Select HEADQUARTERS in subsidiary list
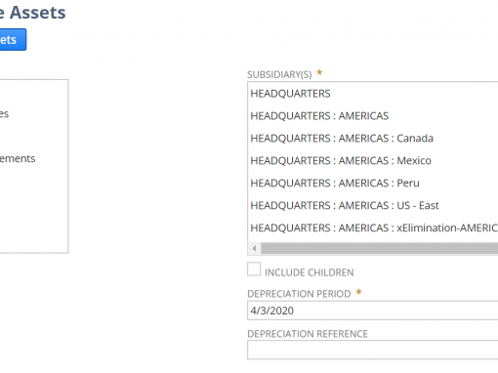The width and height of the screenshot is (498, 373). tap(373, 94)
